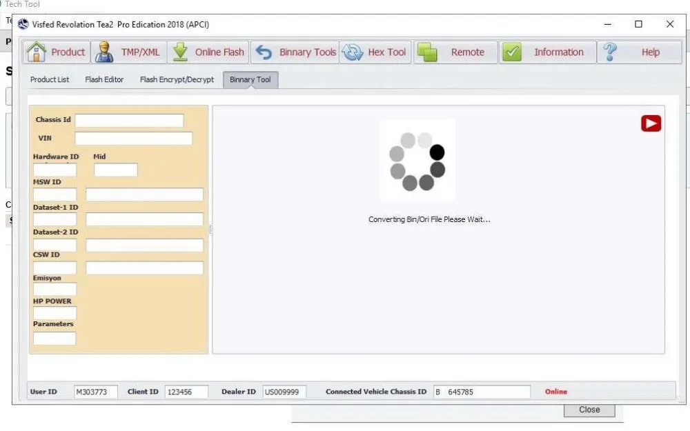
Task: Close the Visfed Revolation window
Action: 670,24
